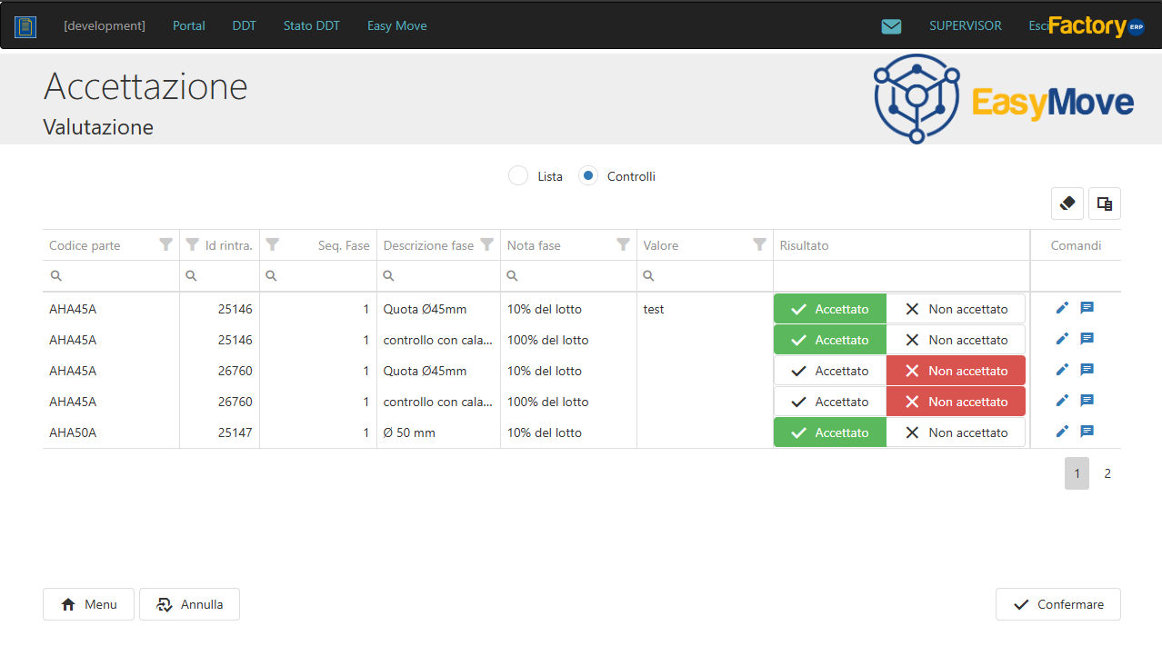The height and width of the screenshot is (656, 1162).
Task: Open the mail envelope icon
Action: (891, 26)
